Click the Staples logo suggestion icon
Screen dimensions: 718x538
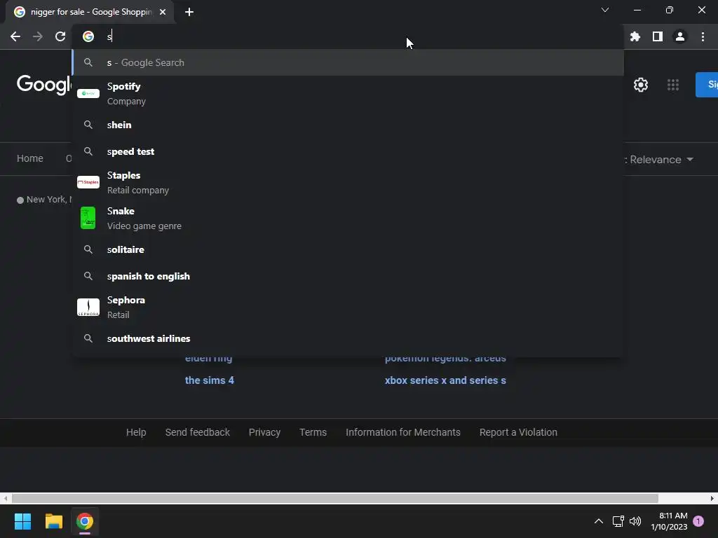pos(88,182)
